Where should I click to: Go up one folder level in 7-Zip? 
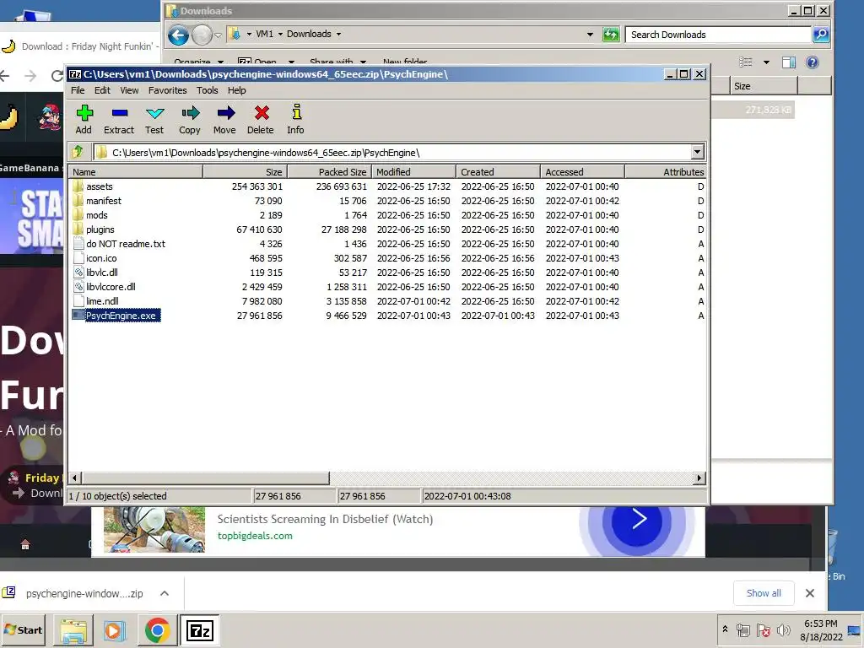(x=78, y=152)
